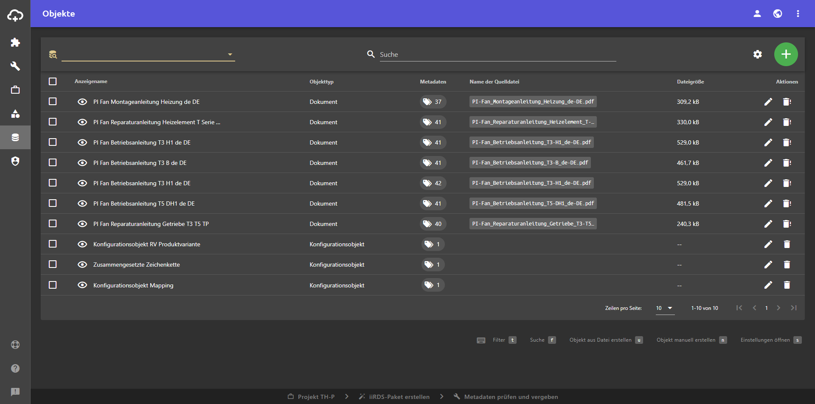Expand the filter dropdown next to search
The image size is (815, 404).
tap(230, 54)
